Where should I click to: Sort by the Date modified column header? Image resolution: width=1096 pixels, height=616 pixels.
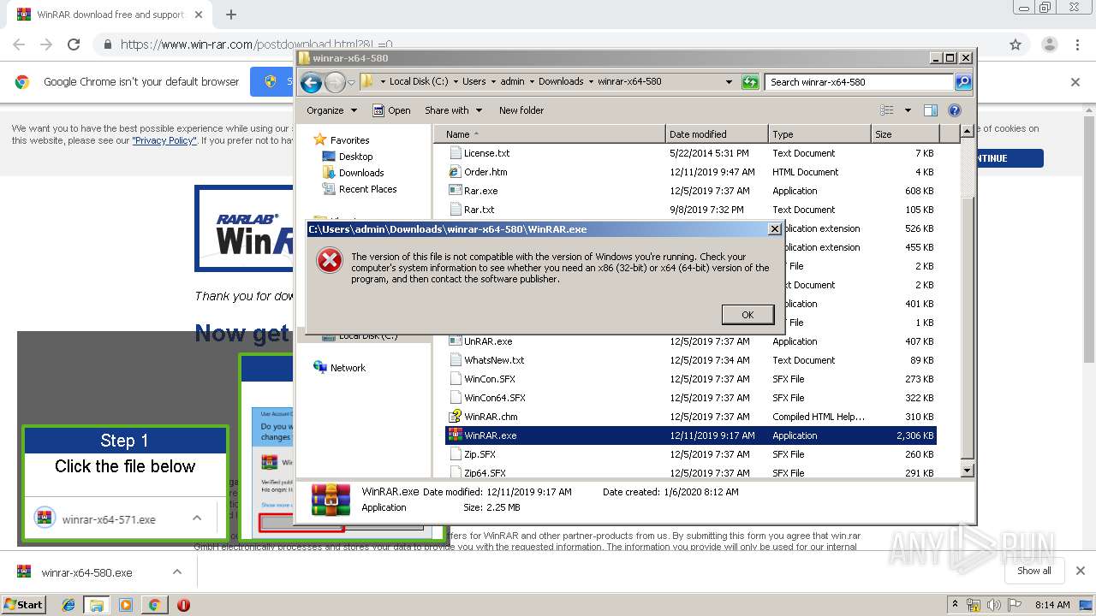click(x=717, y=134)
